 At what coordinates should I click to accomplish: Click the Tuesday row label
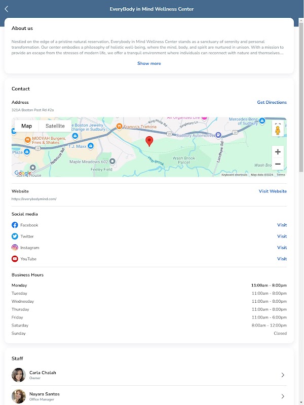coord(19,294)
